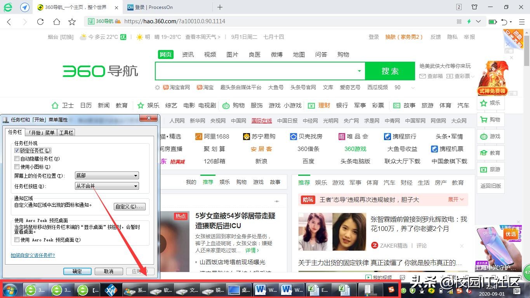
Task: Open the system control panel taskbar button
Action: click(x=135, y=290)
